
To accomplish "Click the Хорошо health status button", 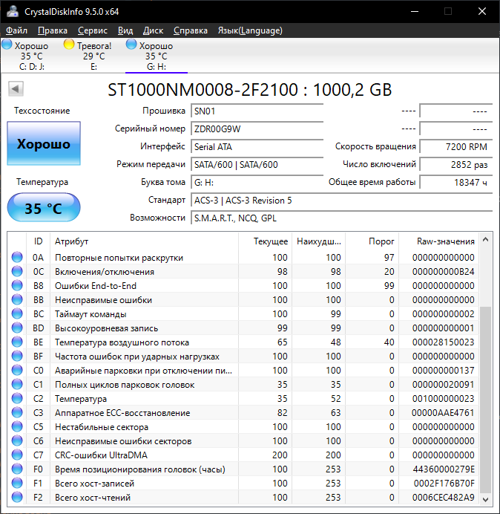I will pyautogui.click(x=44, y=143).
